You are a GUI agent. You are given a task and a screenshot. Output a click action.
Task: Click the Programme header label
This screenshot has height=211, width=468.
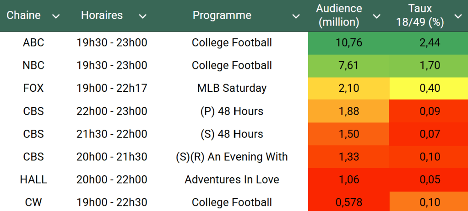(x=222, y=16)
